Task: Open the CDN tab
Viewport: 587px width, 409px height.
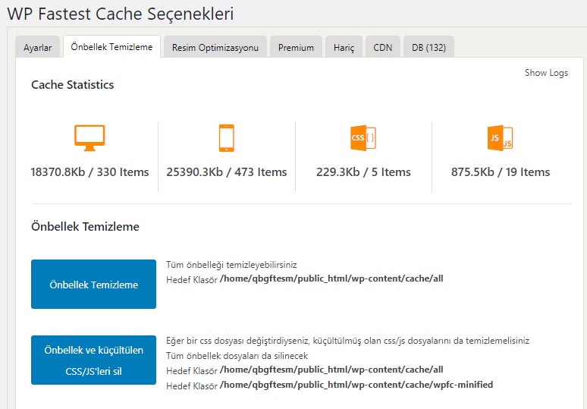Action: click(382, 47)
